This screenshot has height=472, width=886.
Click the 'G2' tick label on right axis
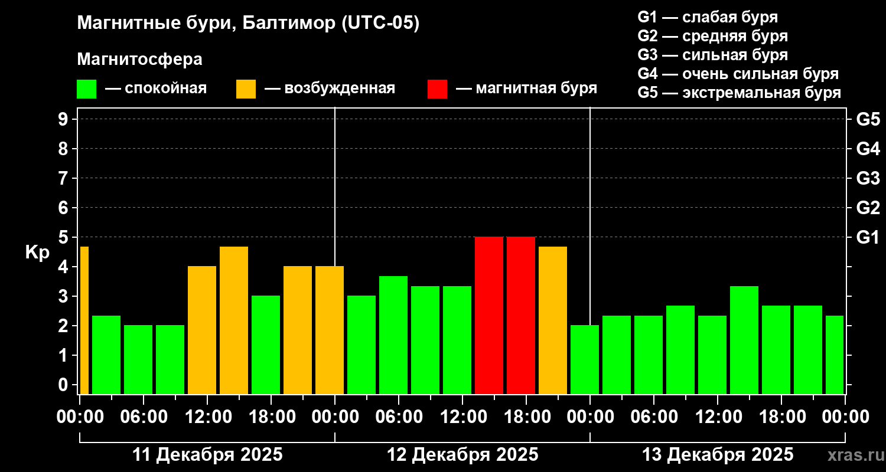coord(868,208)
